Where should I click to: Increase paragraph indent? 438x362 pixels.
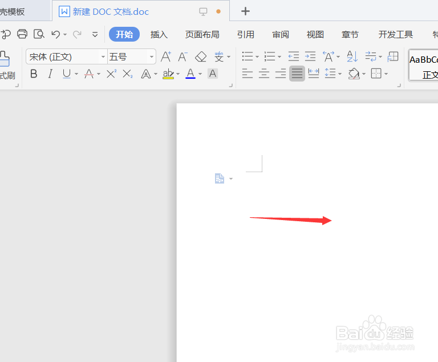(x=310, y=56)
